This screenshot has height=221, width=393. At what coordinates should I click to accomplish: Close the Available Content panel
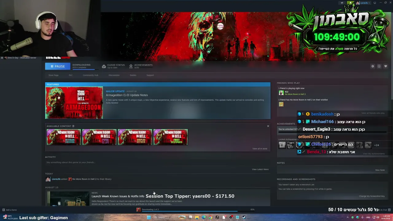click(x=268, y=126)
